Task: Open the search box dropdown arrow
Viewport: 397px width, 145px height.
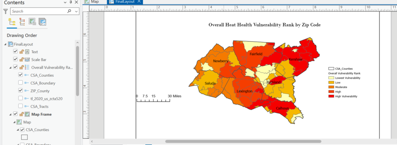Action: [x=76, y=11]
